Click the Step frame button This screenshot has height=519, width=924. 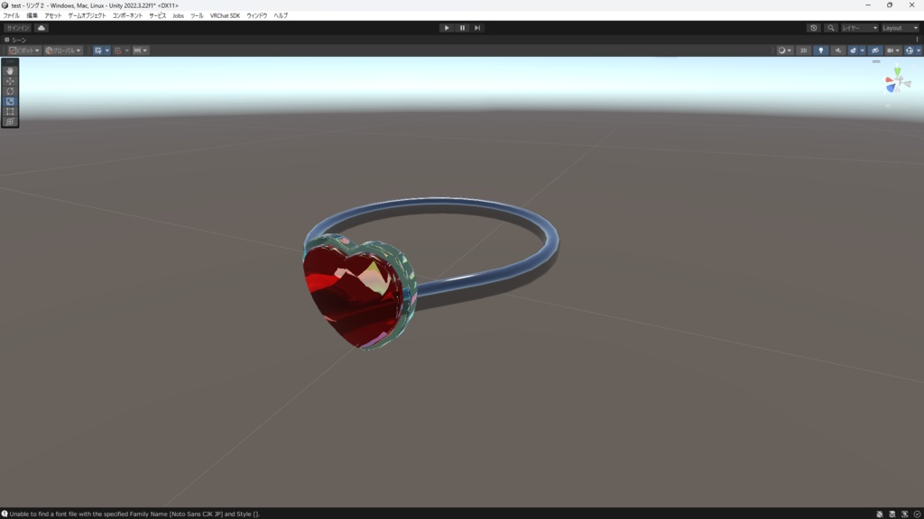(x=477, y=28)
